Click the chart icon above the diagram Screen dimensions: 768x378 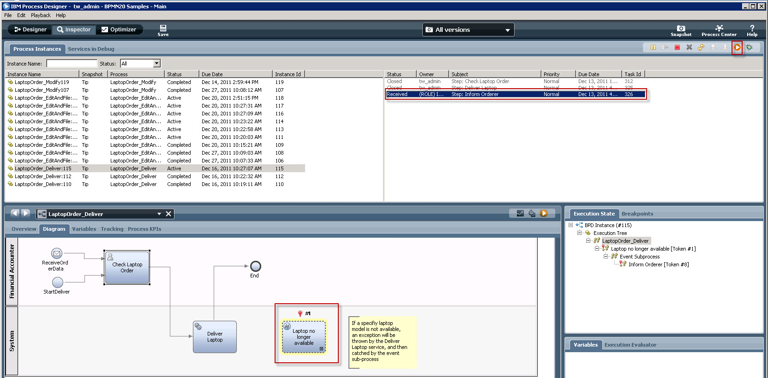pyautogui.click(x=520, y=213)
